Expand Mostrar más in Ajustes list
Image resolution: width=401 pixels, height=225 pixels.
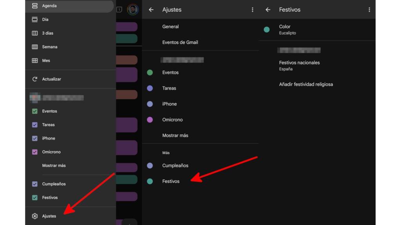[175, 136]
